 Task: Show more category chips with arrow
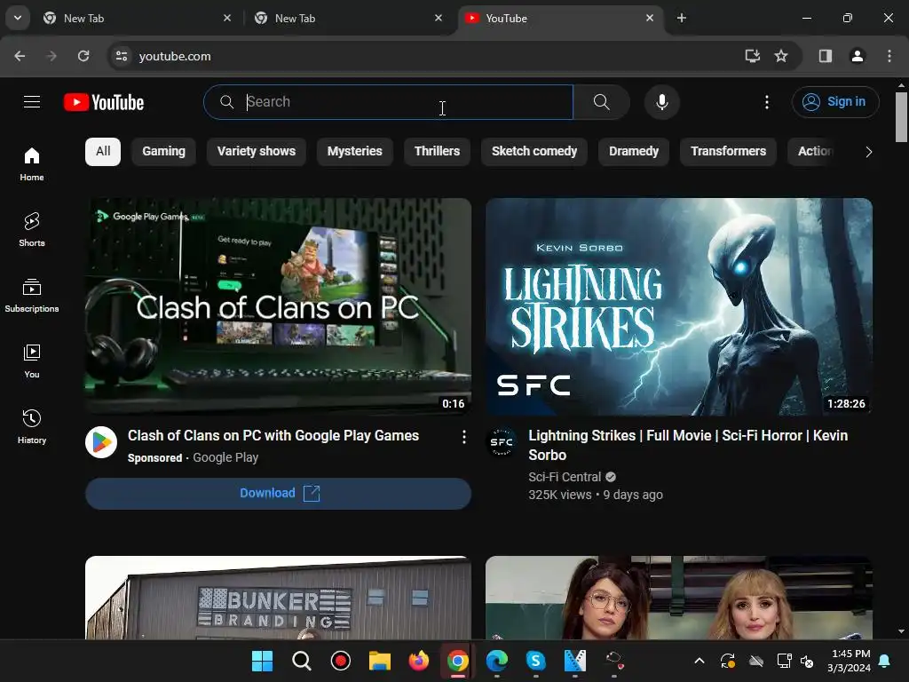868,152
